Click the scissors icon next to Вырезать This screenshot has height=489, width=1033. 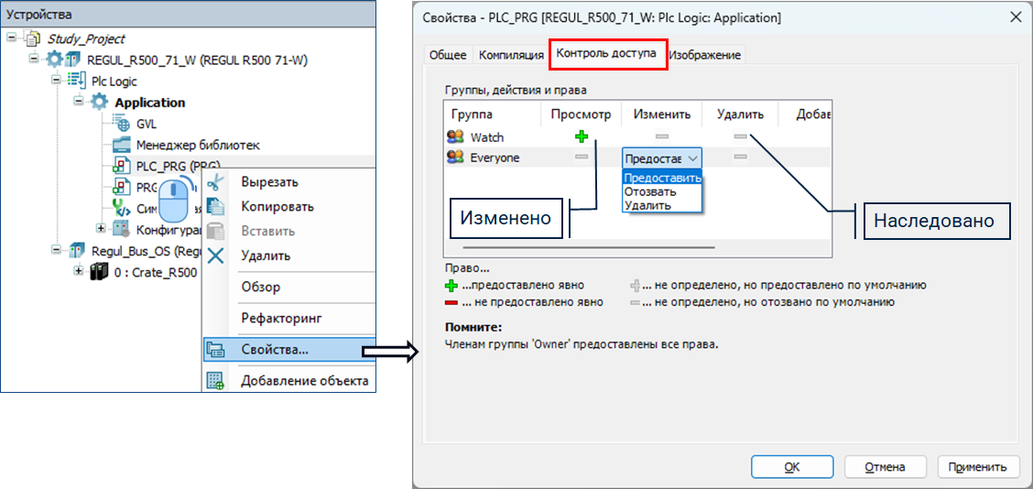(x=215, y=182)
